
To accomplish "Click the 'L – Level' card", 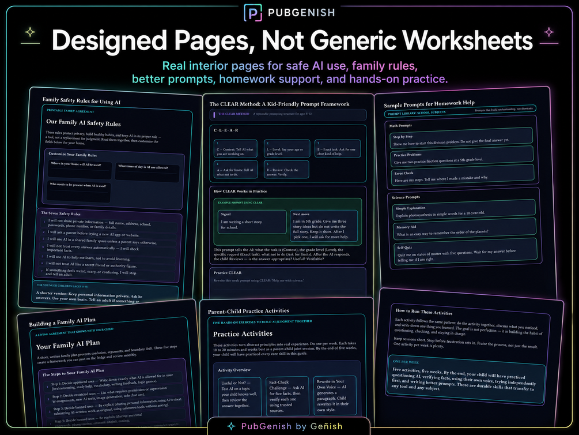I will point(286,148).
